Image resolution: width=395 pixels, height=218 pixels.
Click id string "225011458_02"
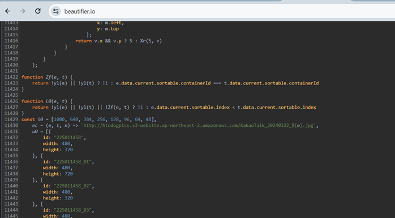pyautogui.click(x=73, y=186)
